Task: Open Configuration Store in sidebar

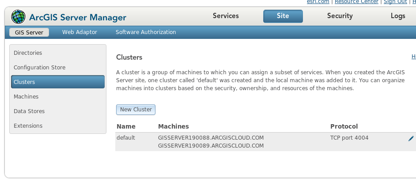Action: click(58, 68)
